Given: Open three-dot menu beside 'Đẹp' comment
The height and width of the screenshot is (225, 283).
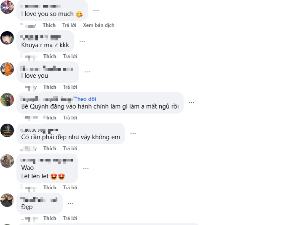Looking at the screenshot, I should (71, 203).
